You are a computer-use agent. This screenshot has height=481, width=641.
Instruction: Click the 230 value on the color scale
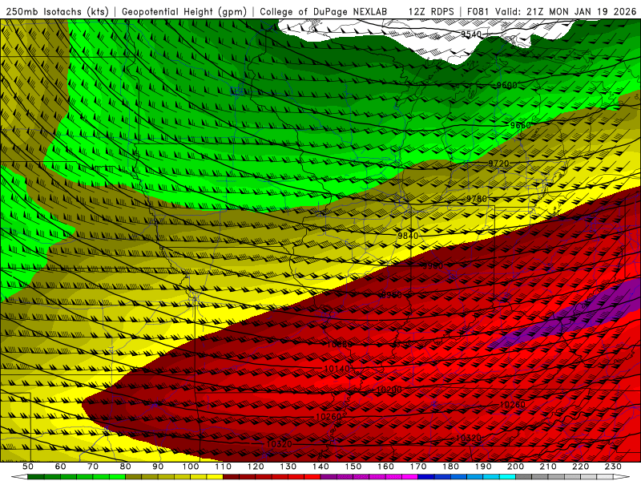click(x=613, y=467)
